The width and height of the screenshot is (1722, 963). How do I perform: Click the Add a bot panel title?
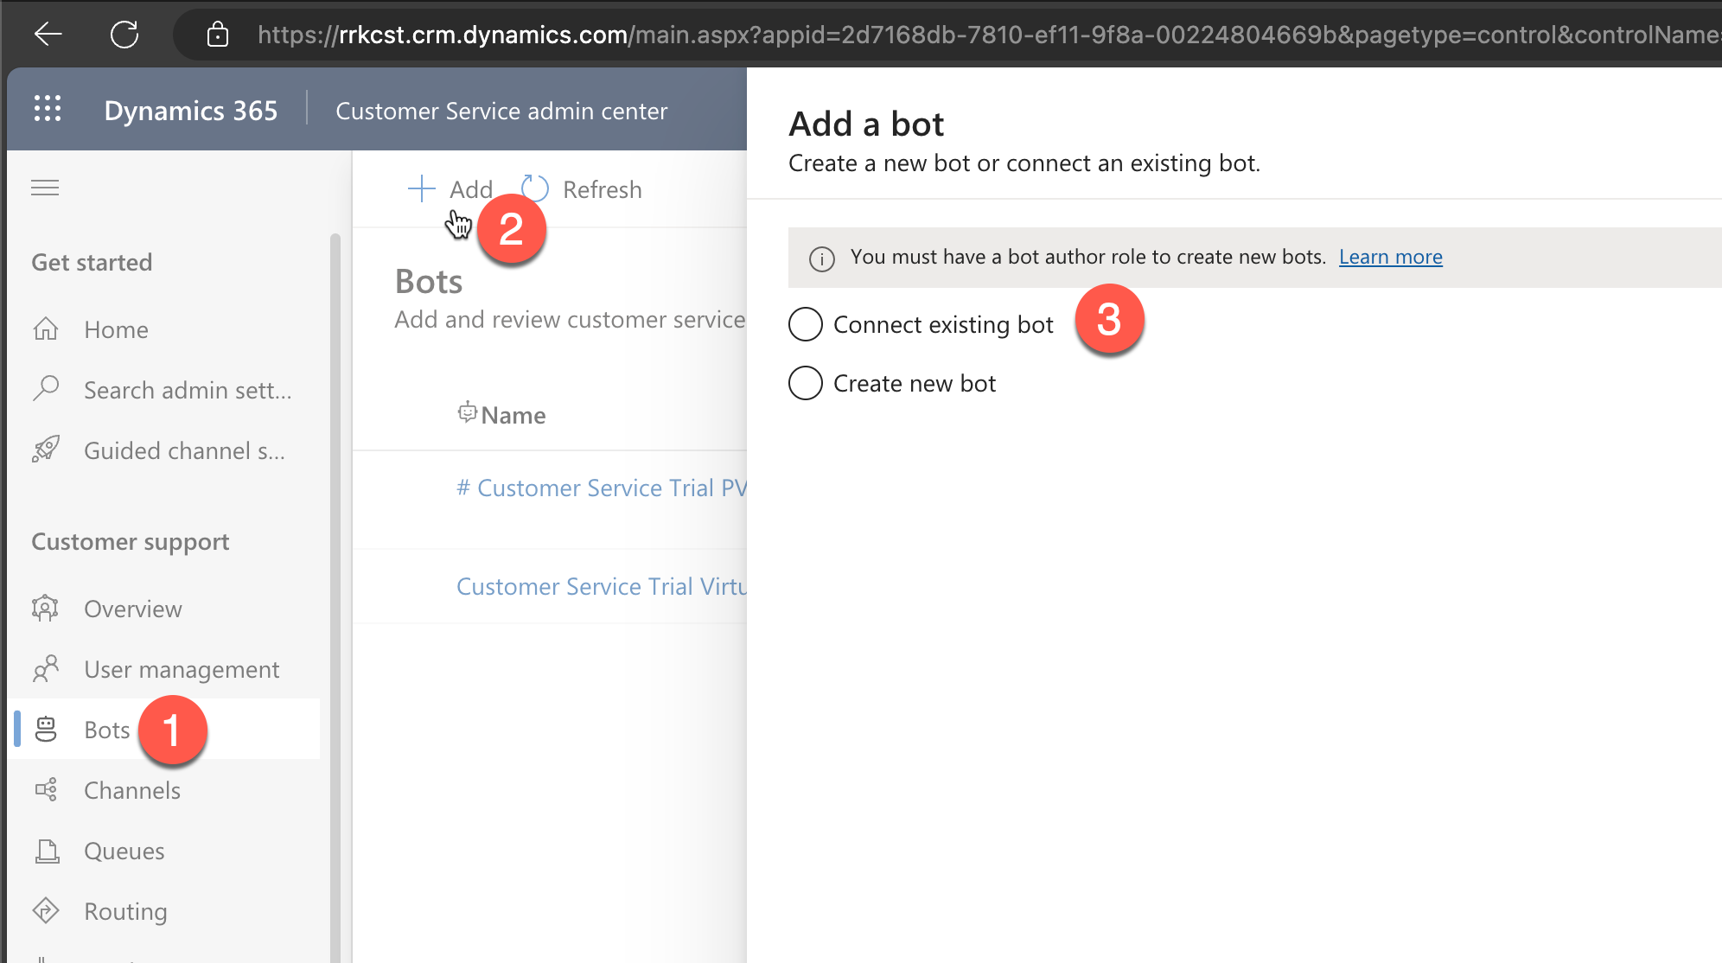(866, 124)
